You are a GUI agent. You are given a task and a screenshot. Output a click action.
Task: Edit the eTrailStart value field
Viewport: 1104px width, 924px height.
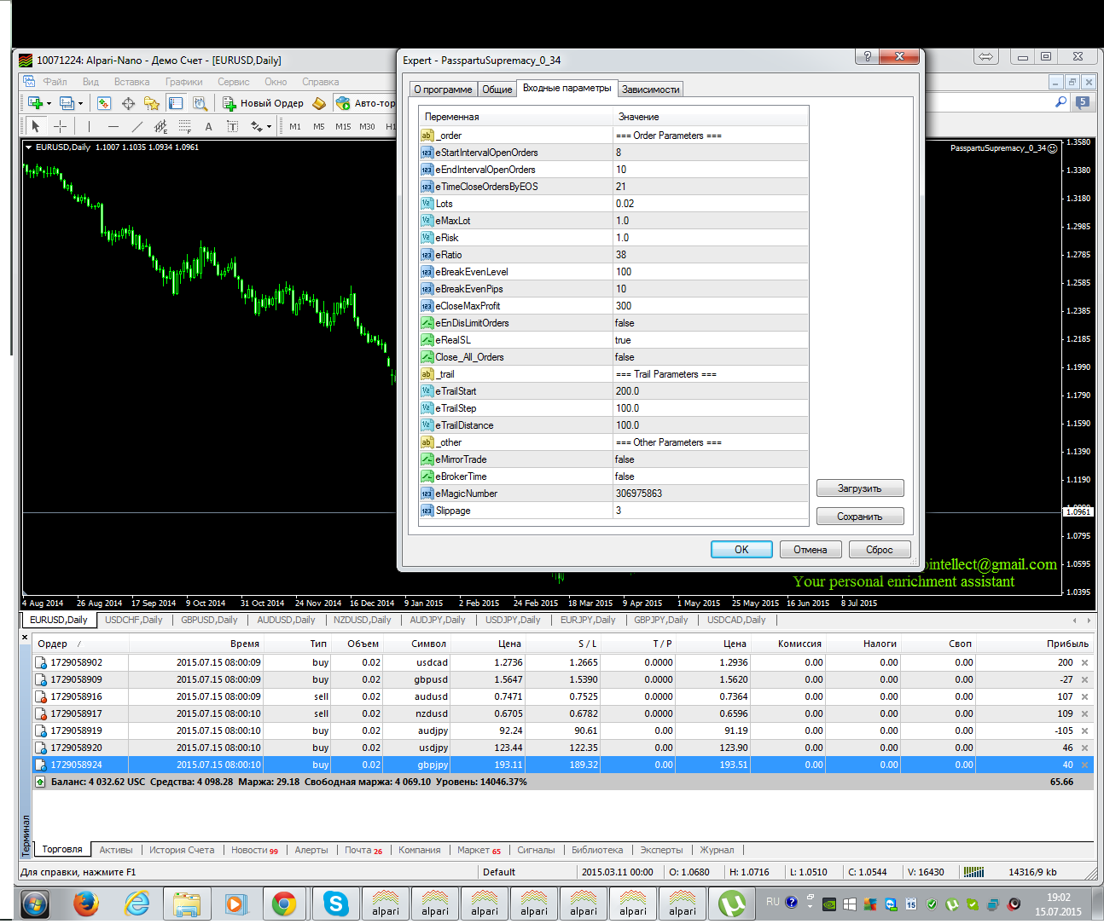(710, 391)
